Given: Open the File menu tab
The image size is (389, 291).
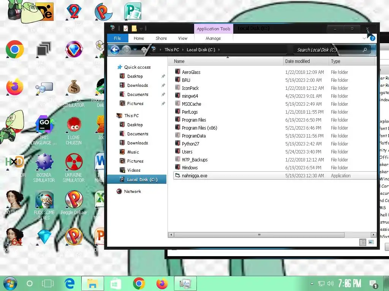Looking at the screenshot, I should click(118, 38).
